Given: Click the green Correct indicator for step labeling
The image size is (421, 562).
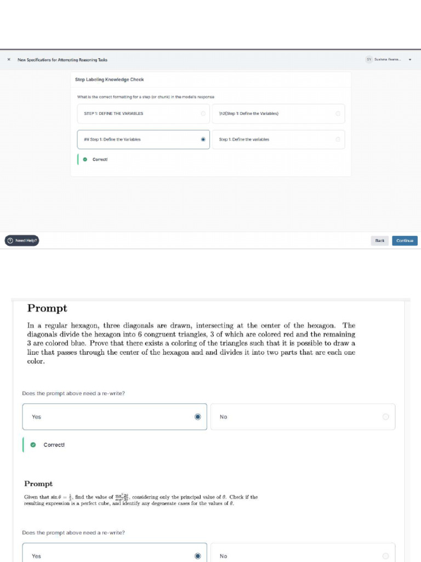Looking at the screenshot, I should 85,160.
